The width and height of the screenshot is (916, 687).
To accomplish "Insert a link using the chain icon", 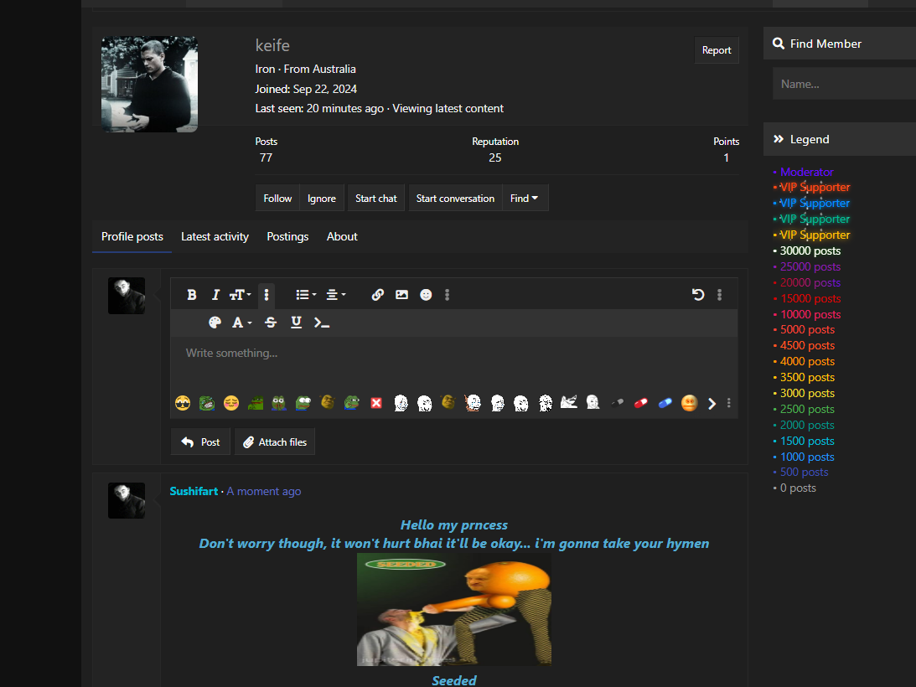I will [x=378, y=295].
